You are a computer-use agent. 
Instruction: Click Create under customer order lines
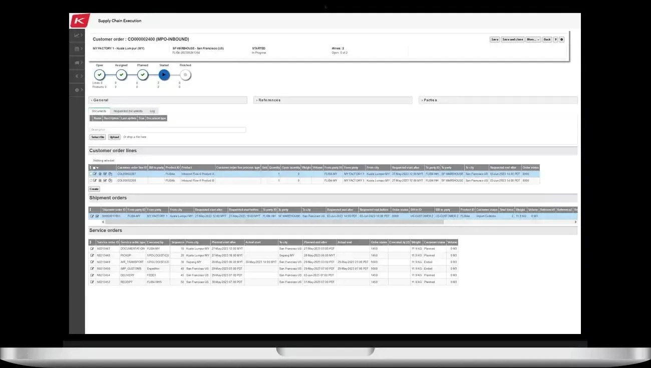pyautogui.click(x=94, y=189)
